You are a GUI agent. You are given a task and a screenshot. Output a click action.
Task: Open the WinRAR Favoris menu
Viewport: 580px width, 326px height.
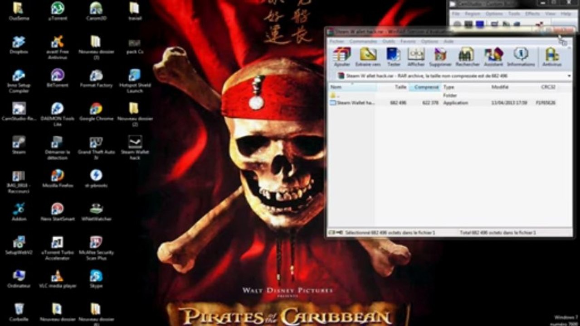pos(408,41)
